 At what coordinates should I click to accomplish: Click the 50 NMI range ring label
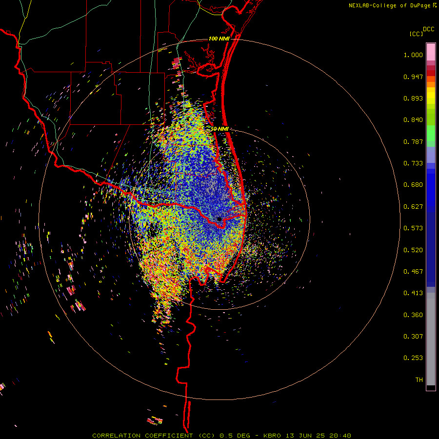tap(220, 129)
